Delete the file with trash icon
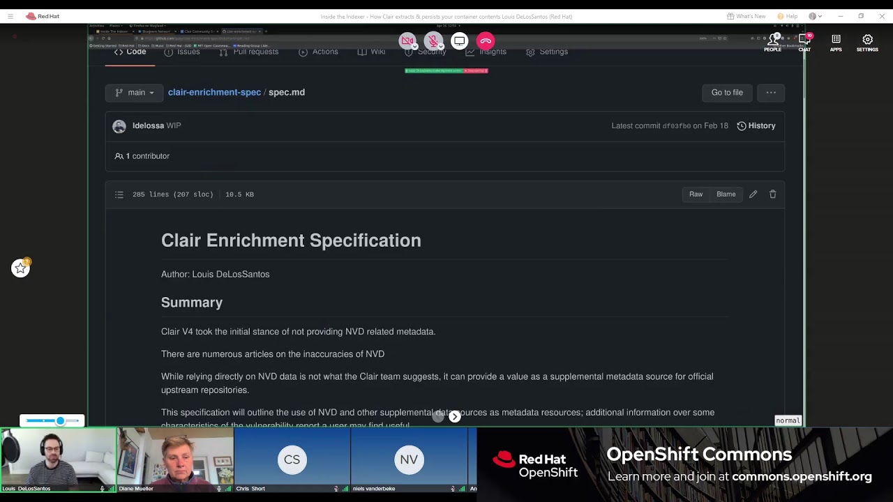The image size is (893, 502). (772, 195)
